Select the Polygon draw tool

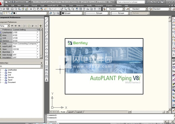pos(46,29)
